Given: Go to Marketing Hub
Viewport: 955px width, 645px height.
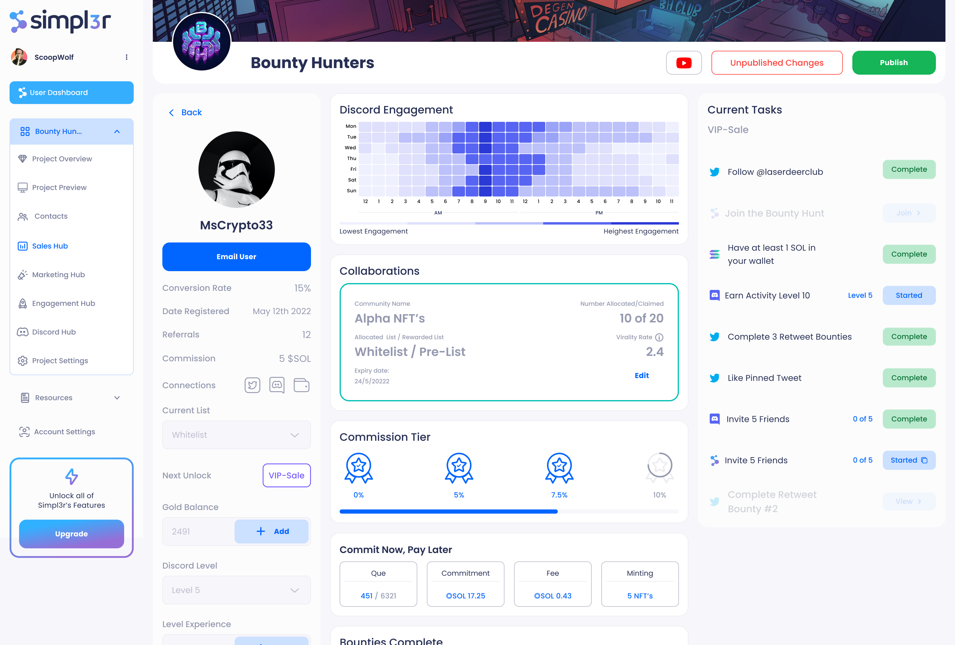Looking at the screenshot, I should click(x=58, y=275).
